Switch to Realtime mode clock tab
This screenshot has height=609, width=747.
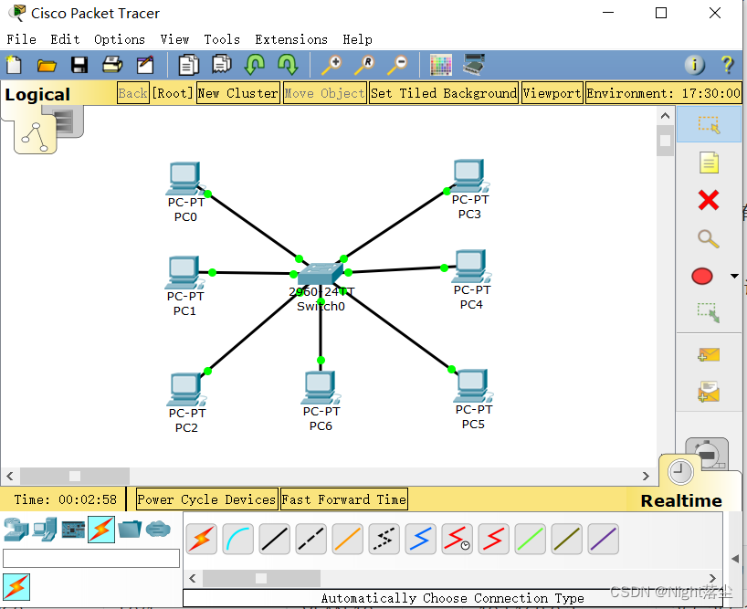[680, 472]
